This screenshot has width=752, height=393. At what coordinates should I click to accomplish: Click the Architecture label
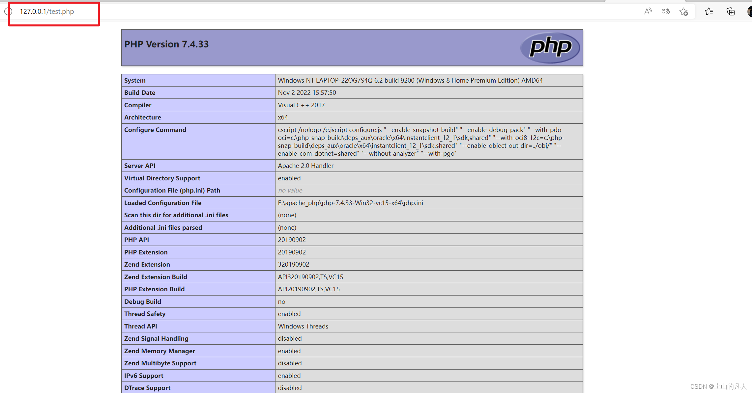[143, 117]
